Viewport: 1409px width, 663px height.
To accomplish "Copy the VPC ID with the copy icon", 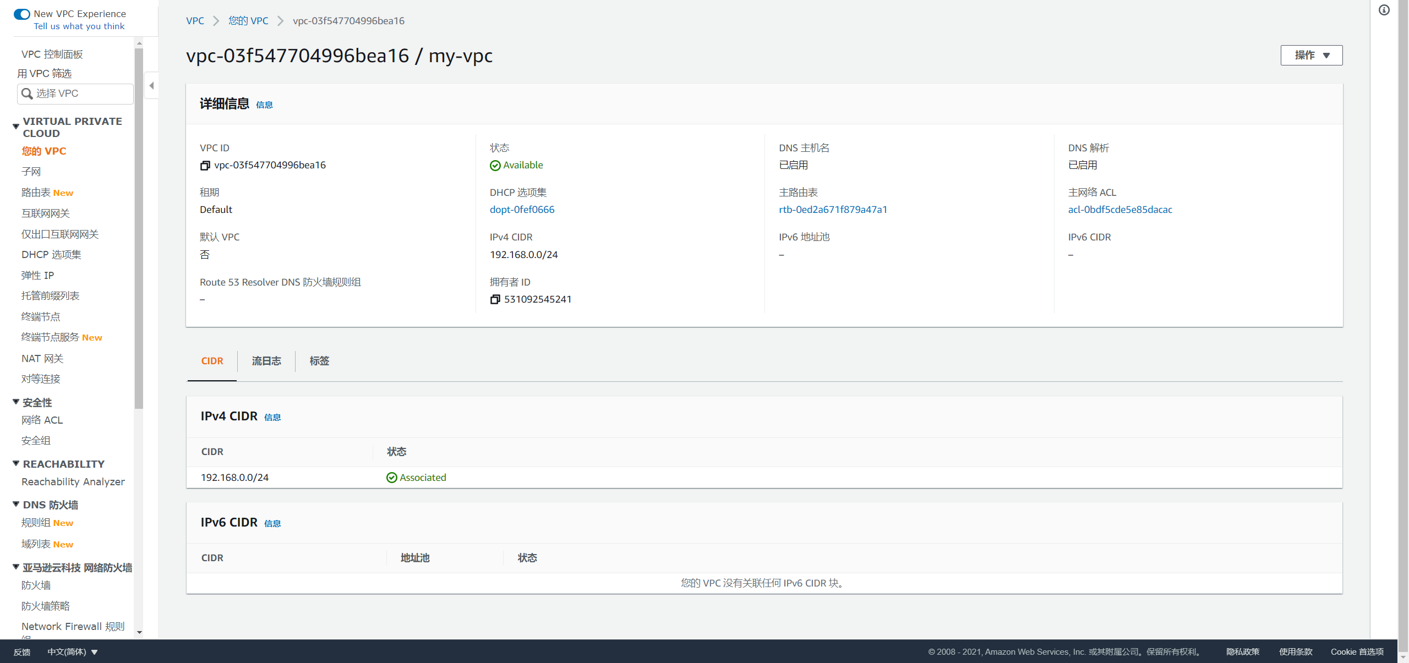I will tap(205, 166).
